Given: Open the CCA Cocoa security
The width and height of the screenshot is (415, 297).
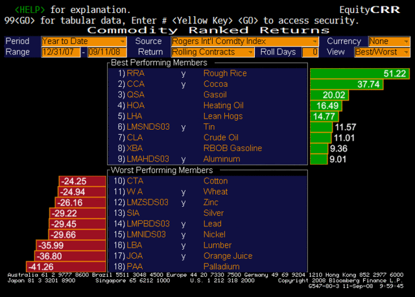Looking at the screenshot, I should (x=137, y=84).
